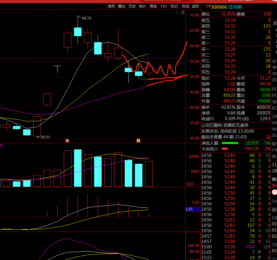Click the 最低 50.16 value
Viewport: 277px width, 260px height.
pyautogui.click(x=265, y=90)
